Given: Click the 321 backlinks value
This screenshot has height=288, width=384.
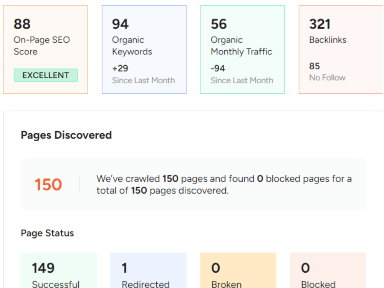Looking at the screenshot, I should (x=320, y=24).
